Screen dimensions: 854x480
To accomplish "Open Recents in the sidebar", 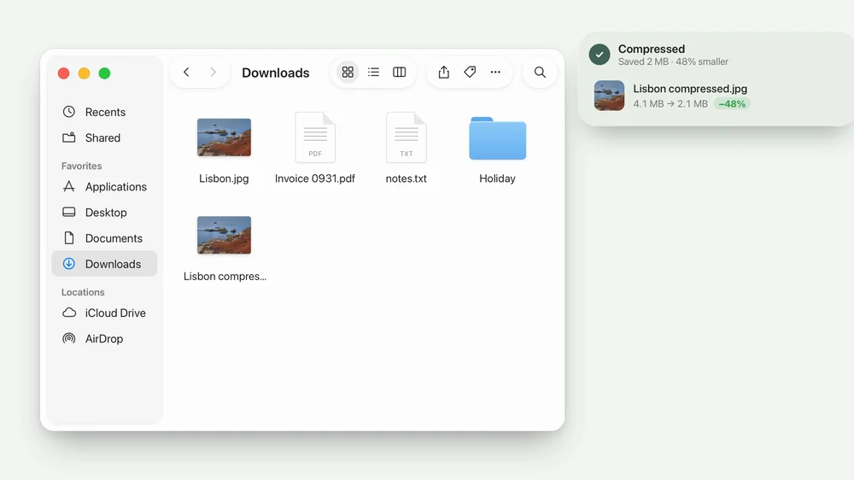I will (104, 112).
